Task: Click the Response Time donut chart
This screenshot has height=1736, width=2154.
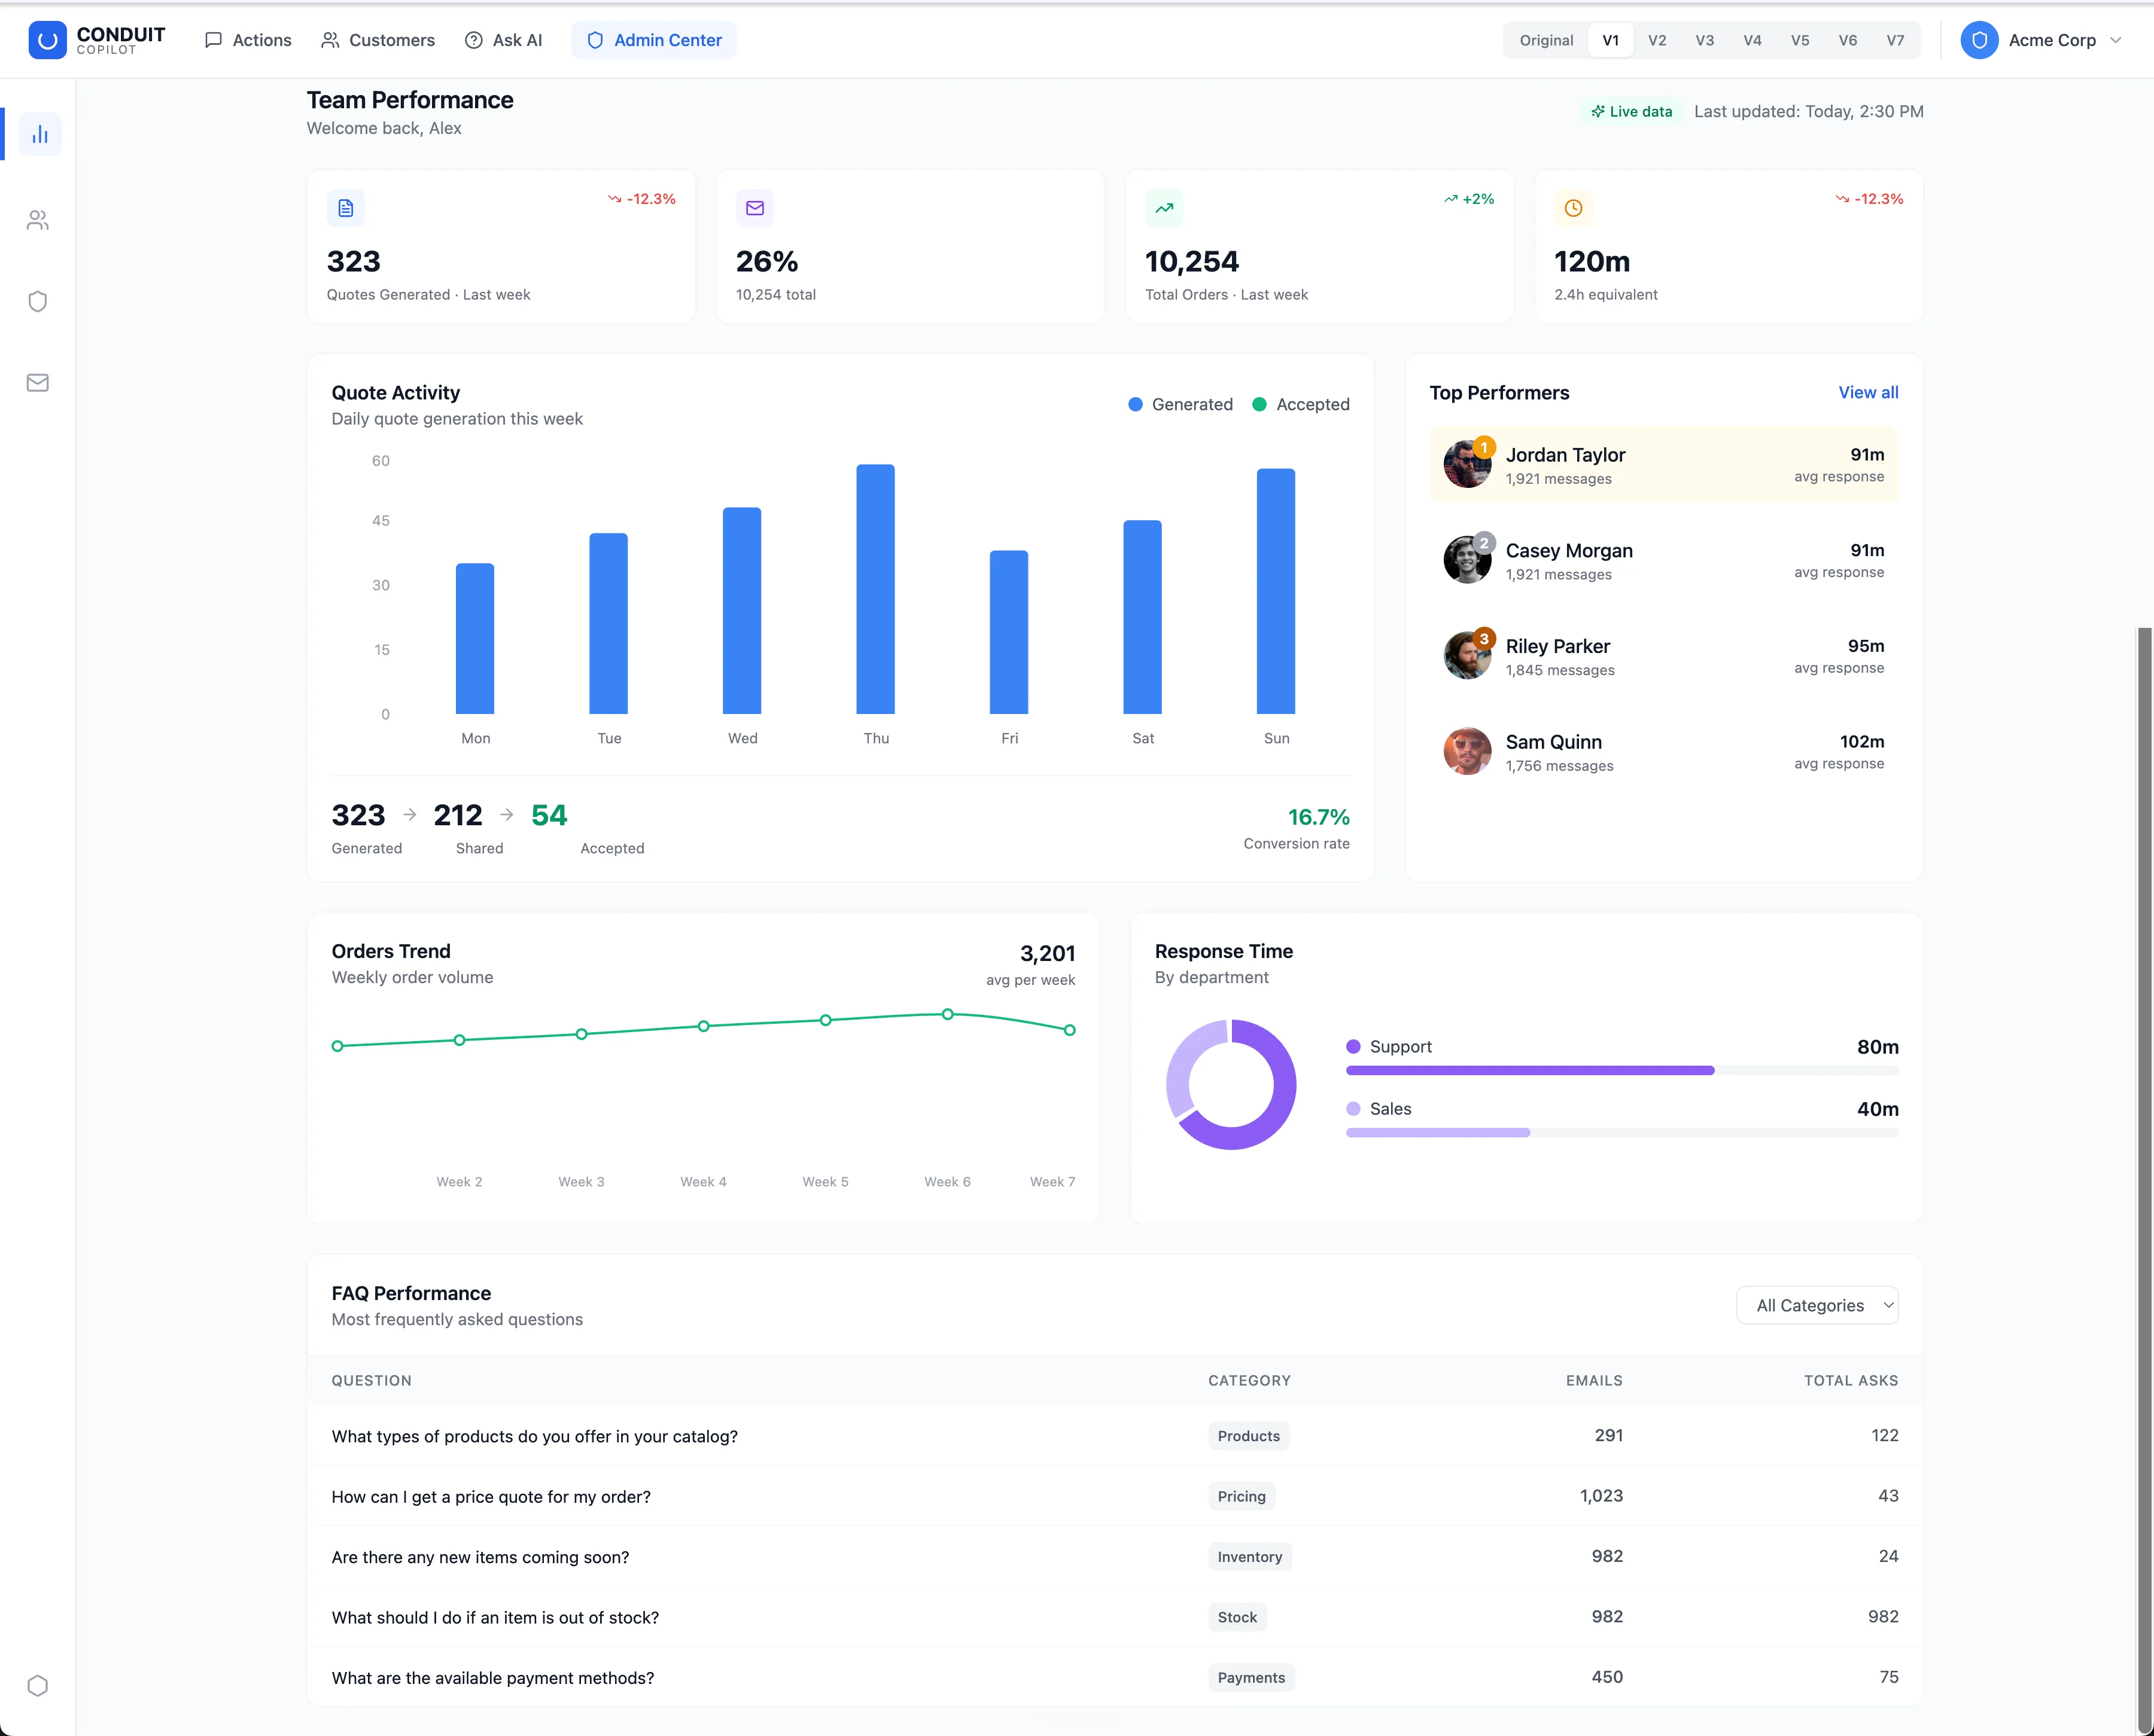Action: [x=1231, y=1084]
